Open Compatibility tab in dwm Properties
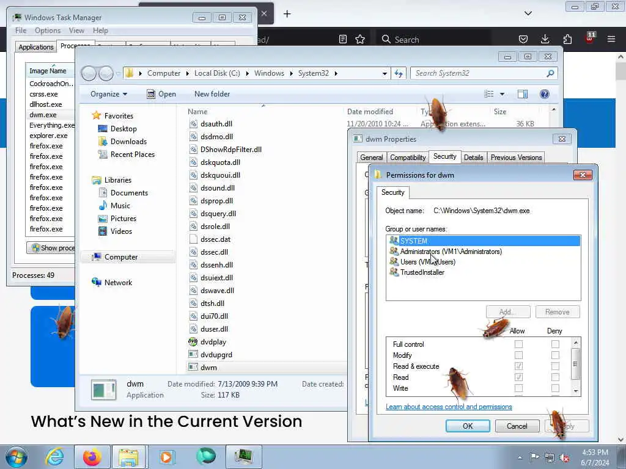 [x=408, y=158]
